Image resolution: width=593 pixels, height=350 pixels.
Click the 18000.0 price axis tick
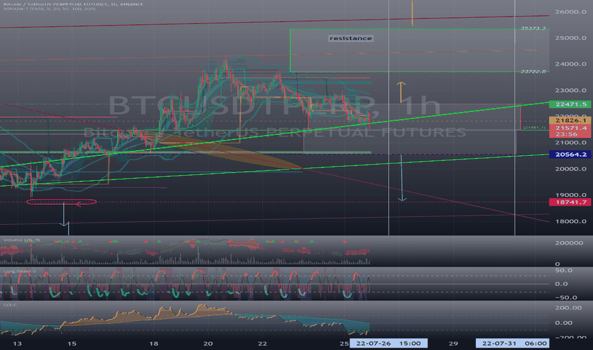coord(571,221)
